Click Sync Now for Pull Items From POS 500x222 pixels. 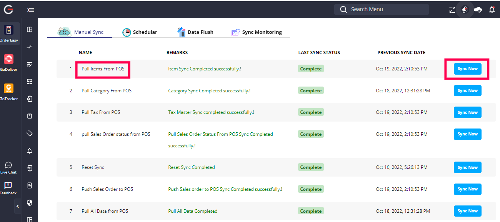point(467,69)
